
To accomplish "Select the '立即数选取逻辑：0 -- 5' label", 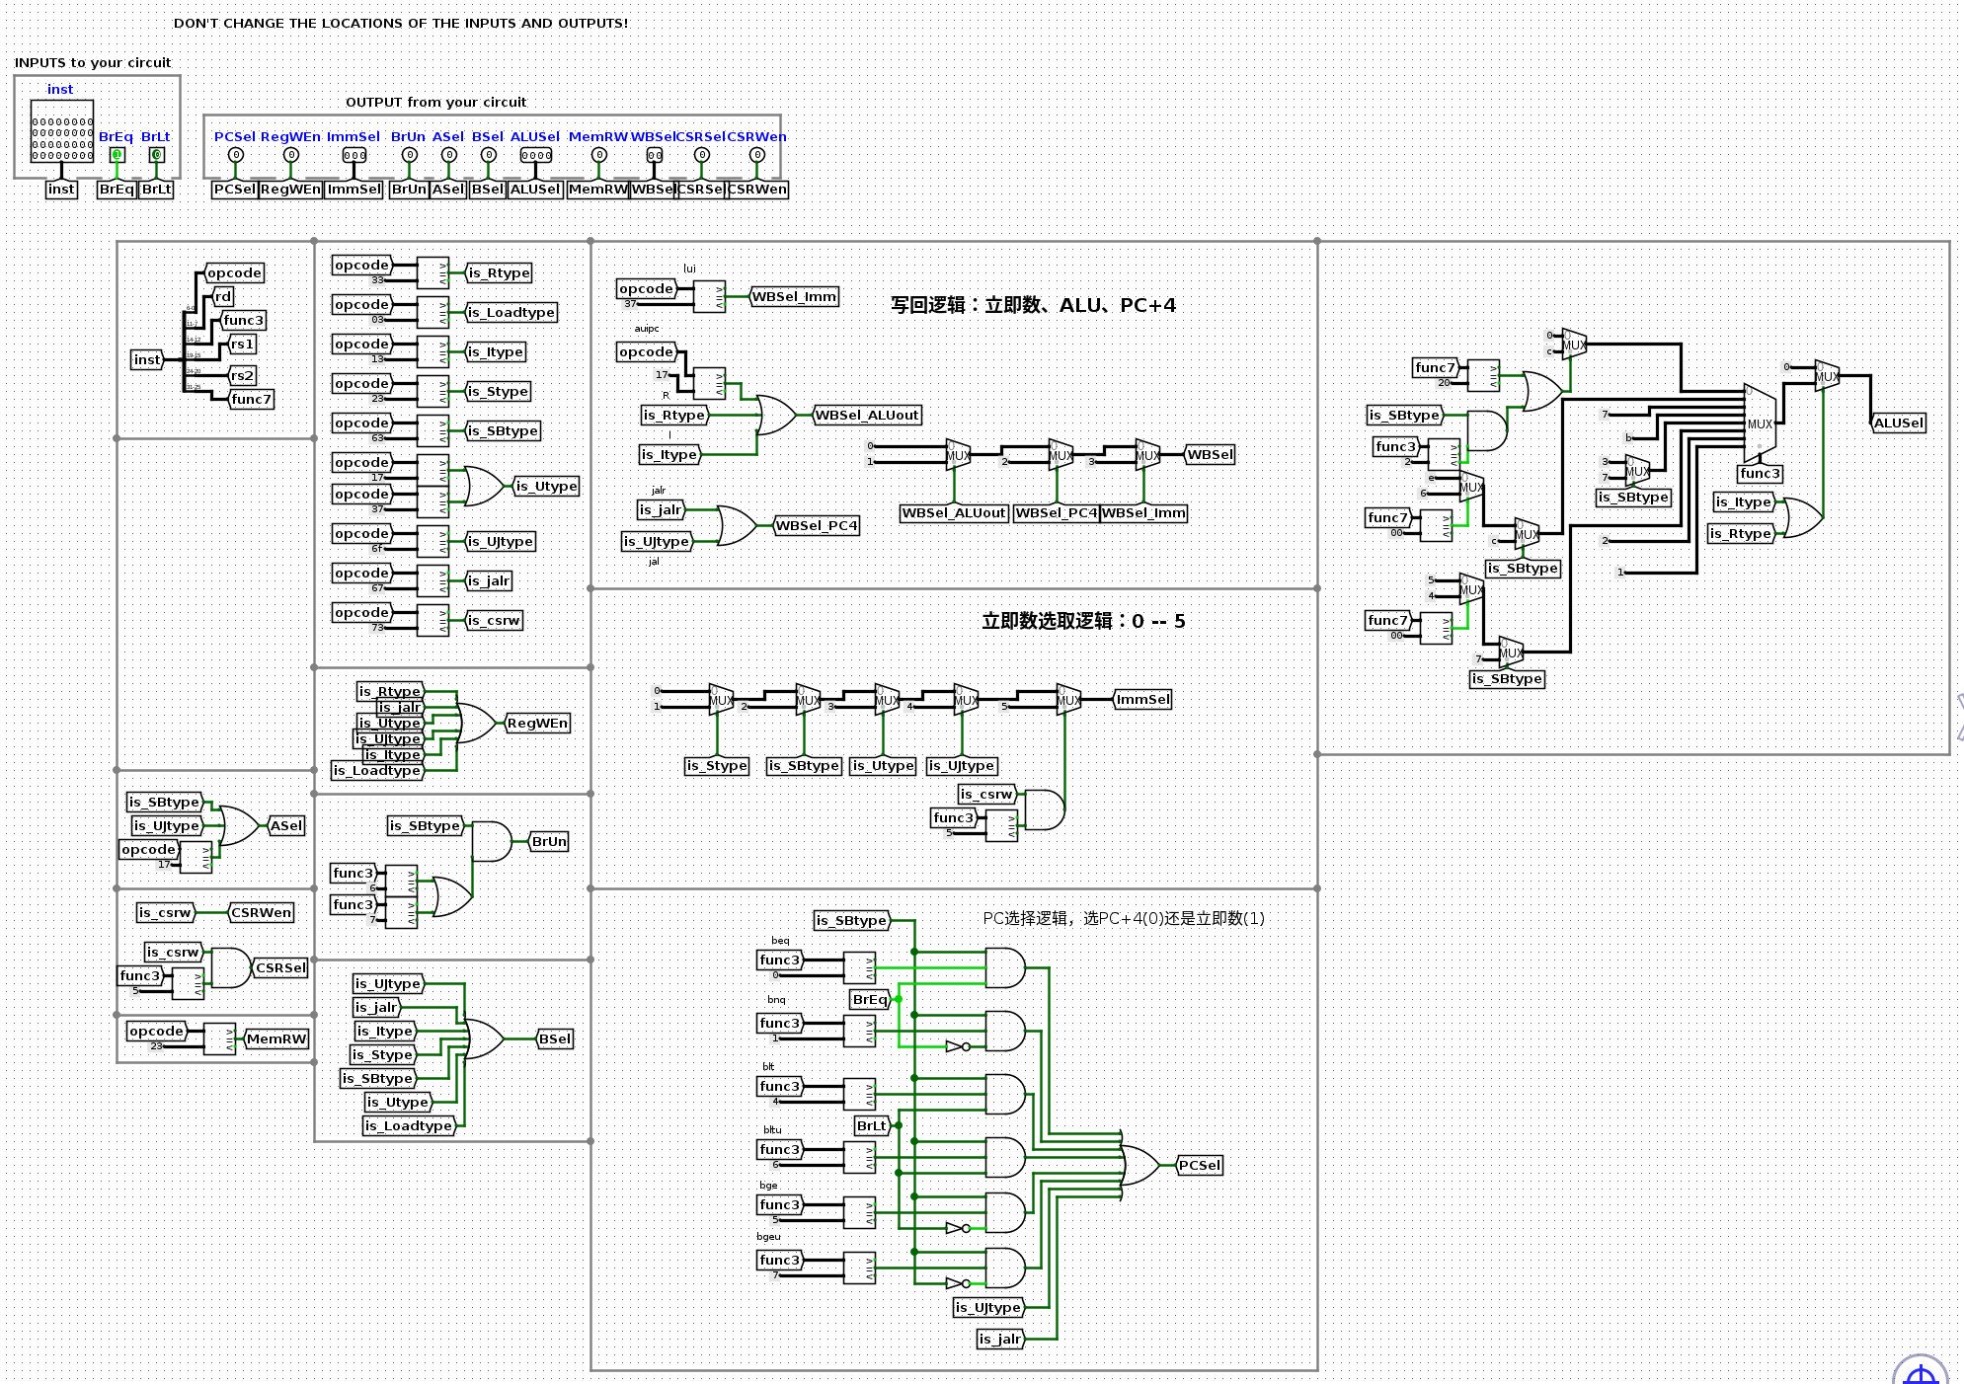I will (1083, 621).
